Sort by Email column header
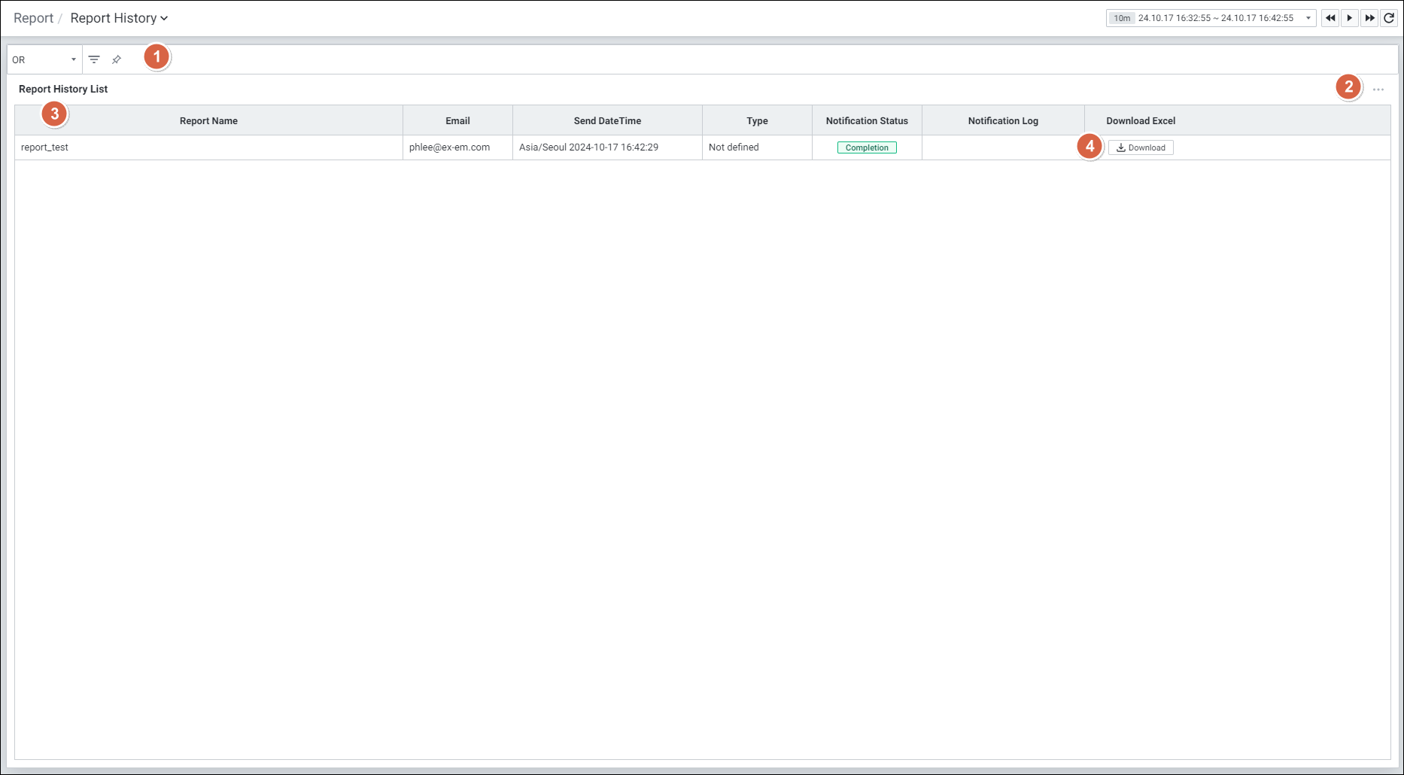This screenshot has height=775, width=1404. pyautogui.click(x=457, y=120)
